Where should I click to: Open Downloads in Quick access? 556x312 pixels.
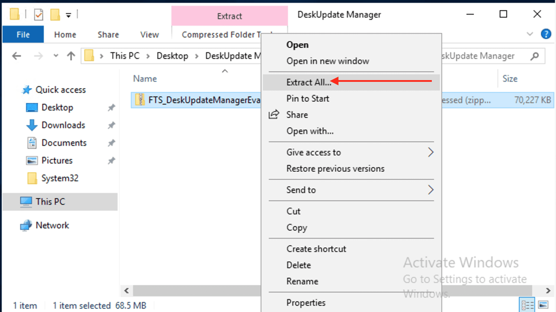click(63, 125)
